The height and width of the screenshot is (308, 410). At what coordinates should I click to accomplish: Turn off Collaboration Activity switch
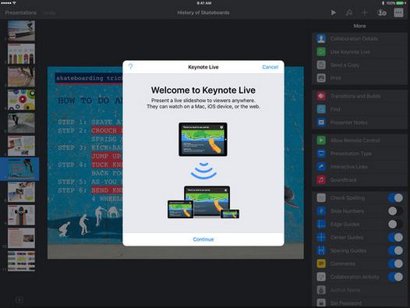click(x=395, y=277)
